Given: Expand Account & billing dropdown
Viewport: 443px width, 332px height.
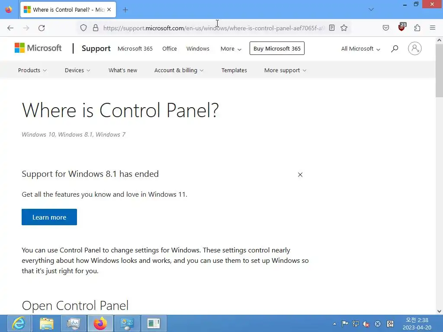Looking at the screenshot, I should 179,70.
